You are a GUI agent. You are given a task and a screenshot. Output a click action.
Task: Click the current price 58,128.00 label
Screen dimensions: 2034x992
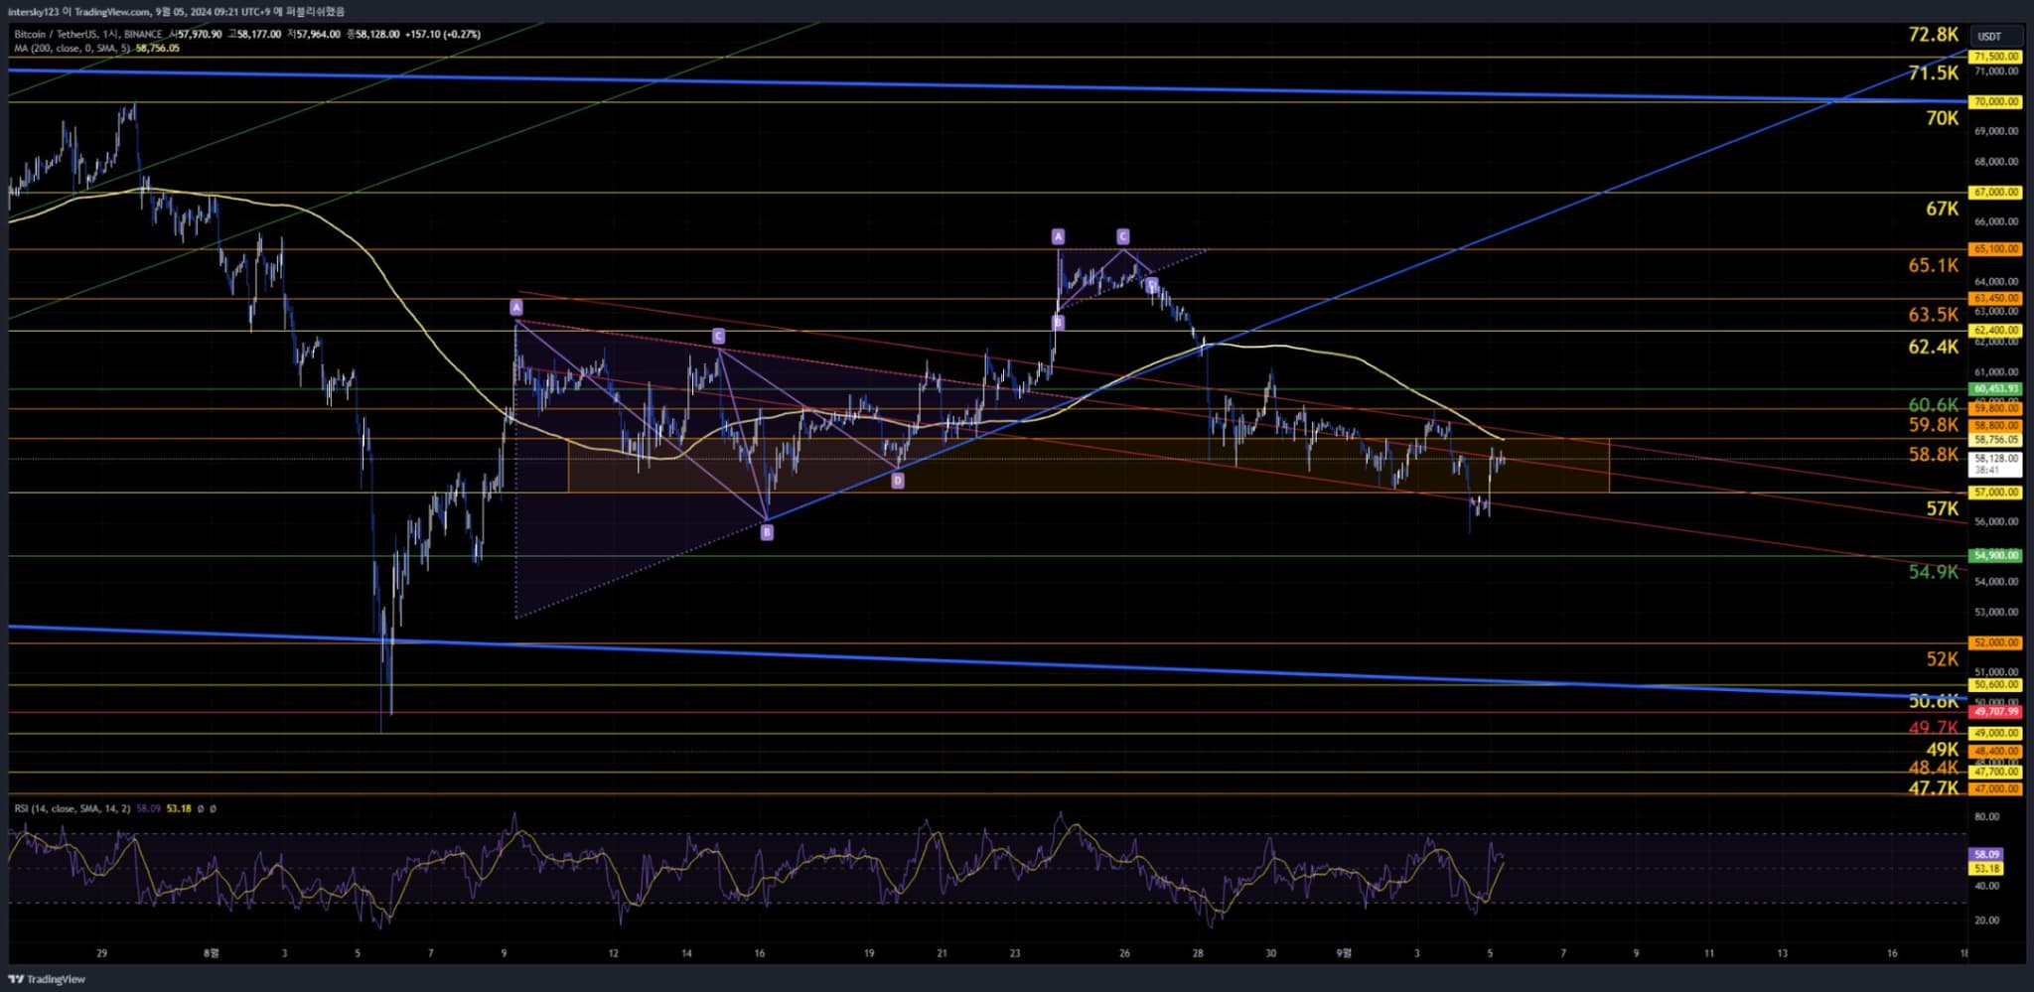pyautogui.click(x=1996, y=459)
